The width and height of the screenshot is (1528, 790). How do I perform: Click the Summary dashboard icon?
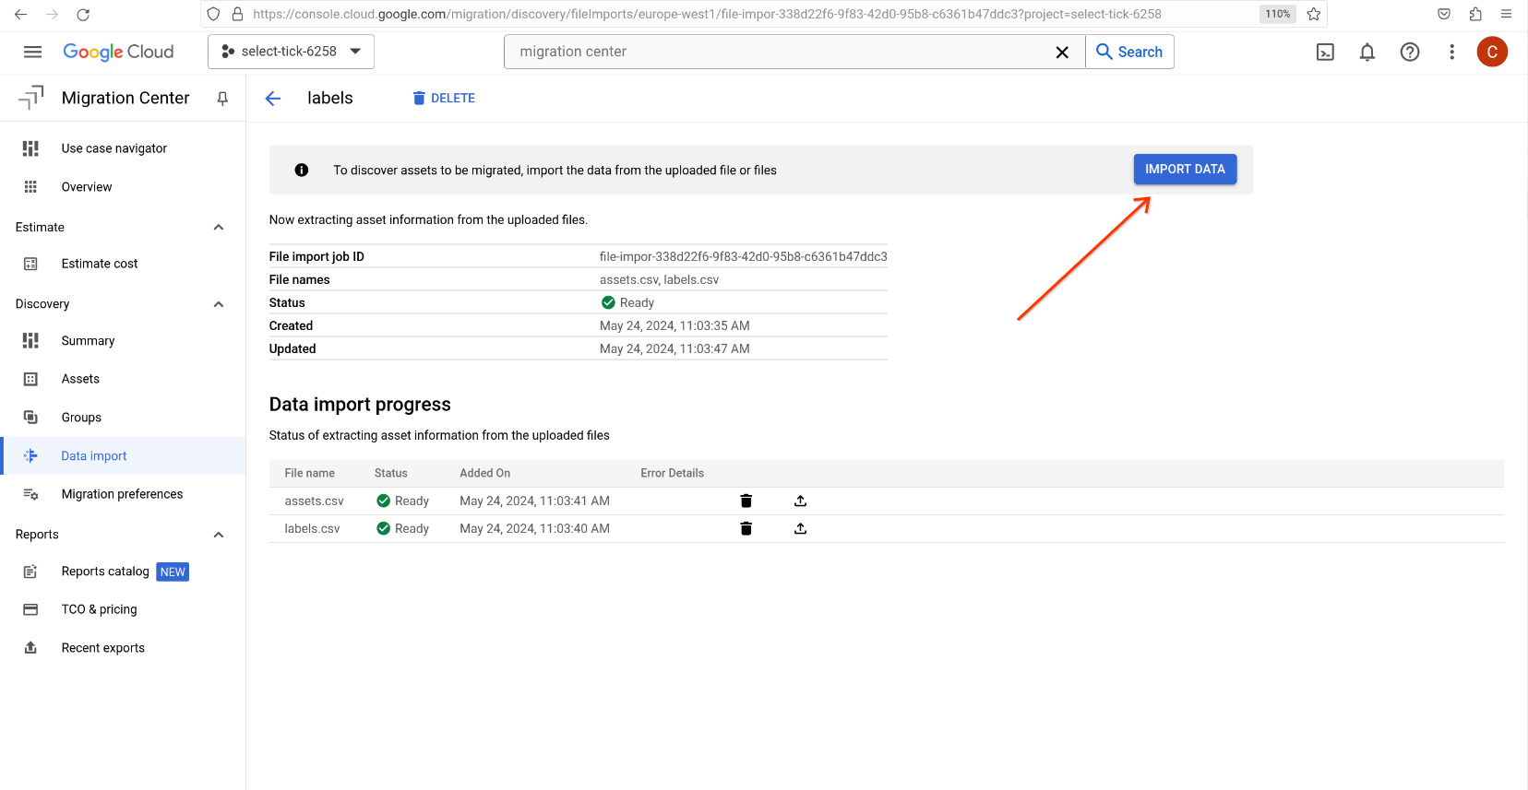coord(30,341)
